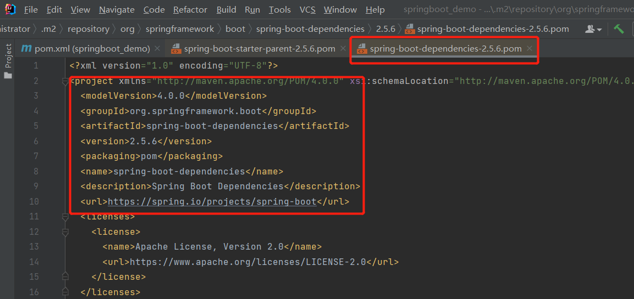
Task: Click the groupId value org.springframework.boot
Action: coord(196,111)
